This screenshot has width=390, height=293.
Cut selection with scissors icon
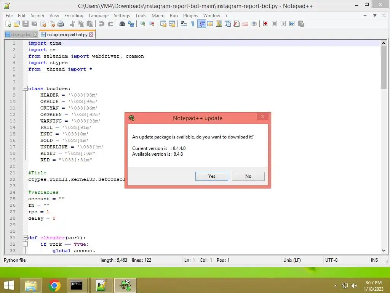(x=72, y=24)
